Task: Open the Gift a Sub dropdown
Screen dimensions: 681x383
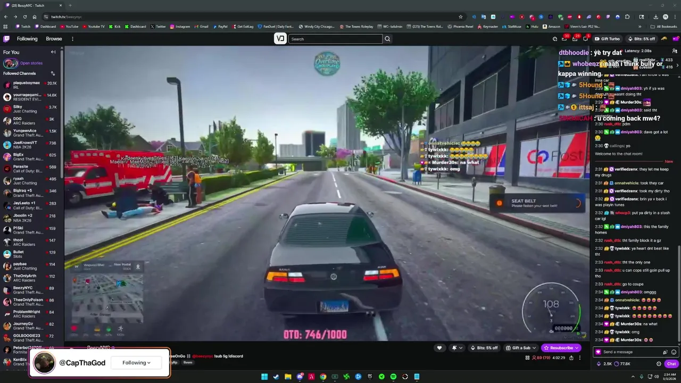Action: coord(520,348)
